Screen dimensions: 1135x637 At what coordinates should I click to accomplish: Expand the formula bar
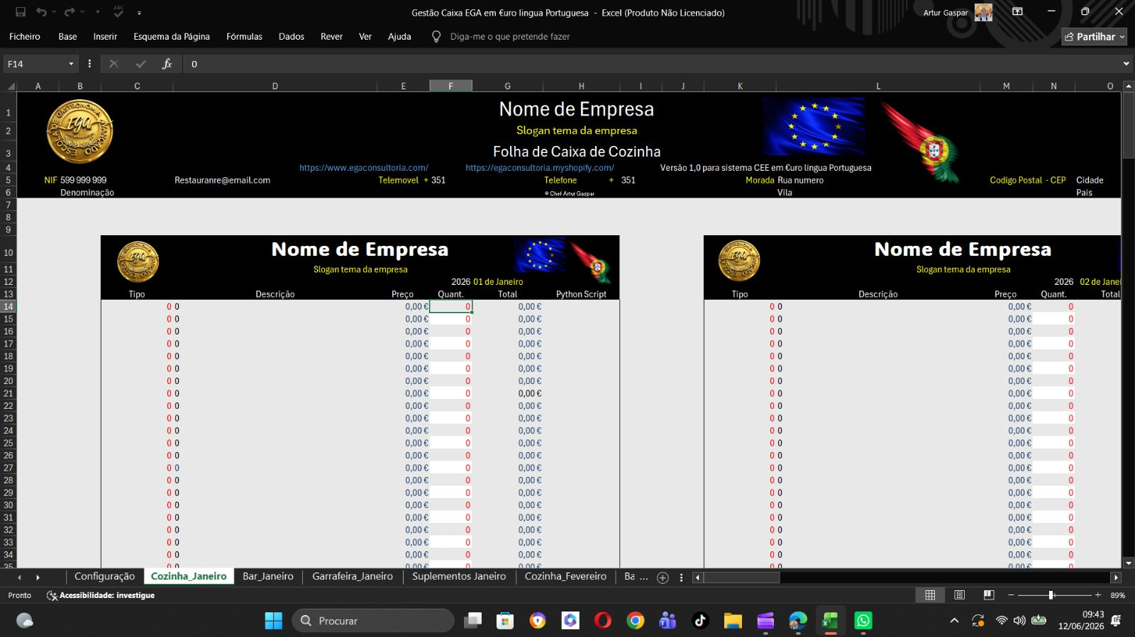point(1126,64)
